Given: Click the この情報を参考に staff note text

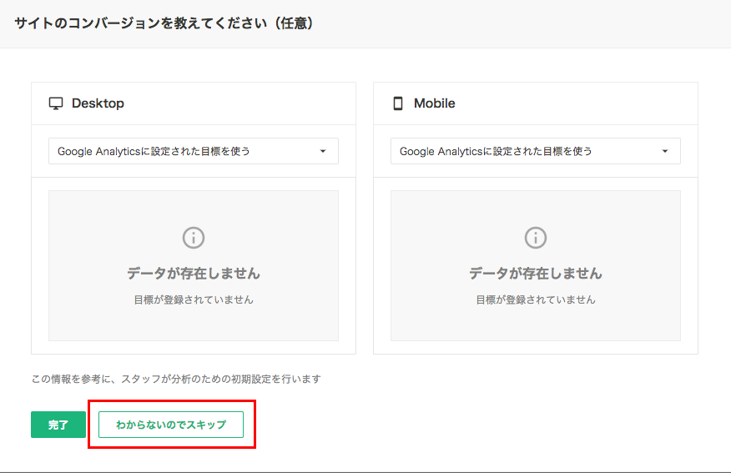Looking at the screenshot, I should pos(176,379).
